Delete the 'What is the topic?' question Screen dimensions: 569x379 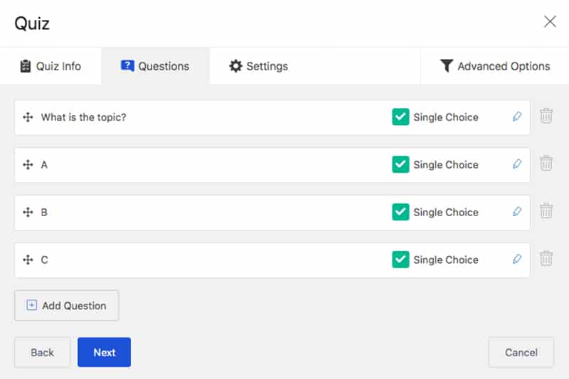tap(546, 117)
